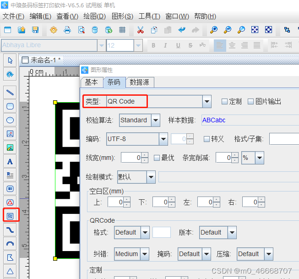Toggle underline text formatting
The height and width of the screenshot is (279, 299).
pyautogui.click(x=178, y=45)
